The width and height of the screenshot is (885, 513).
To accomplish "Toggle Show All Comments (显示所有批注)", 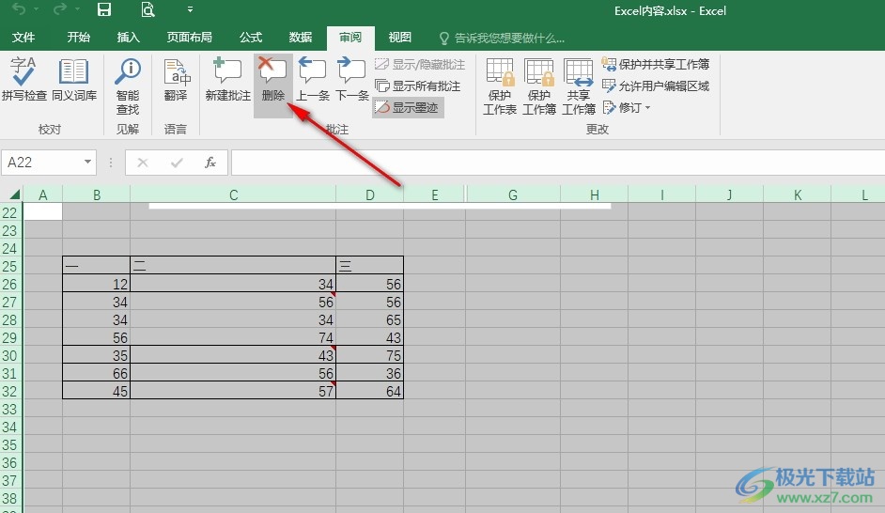I will (418, 85).
